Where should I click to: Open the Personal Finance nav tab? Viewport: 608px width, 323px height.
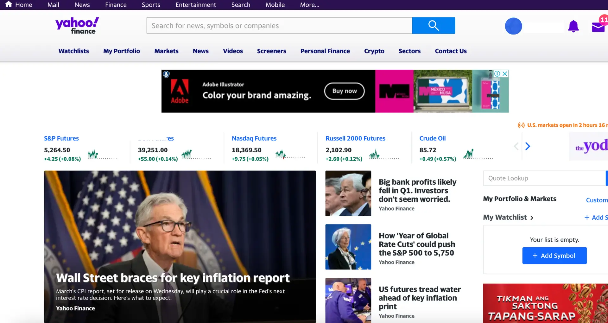pyautogui.click(x=325, y=51)
